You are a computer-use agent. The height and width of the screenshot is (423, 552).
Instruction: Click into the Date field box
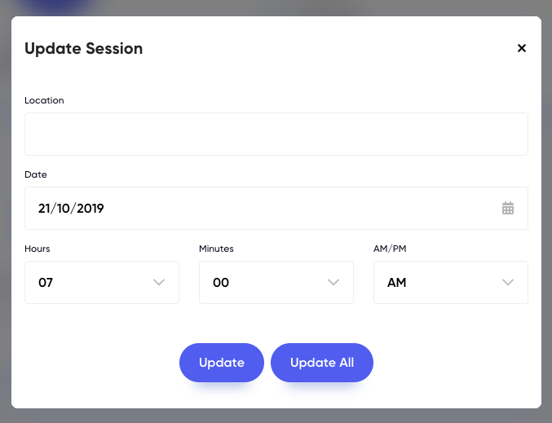(x=276, y=208)
